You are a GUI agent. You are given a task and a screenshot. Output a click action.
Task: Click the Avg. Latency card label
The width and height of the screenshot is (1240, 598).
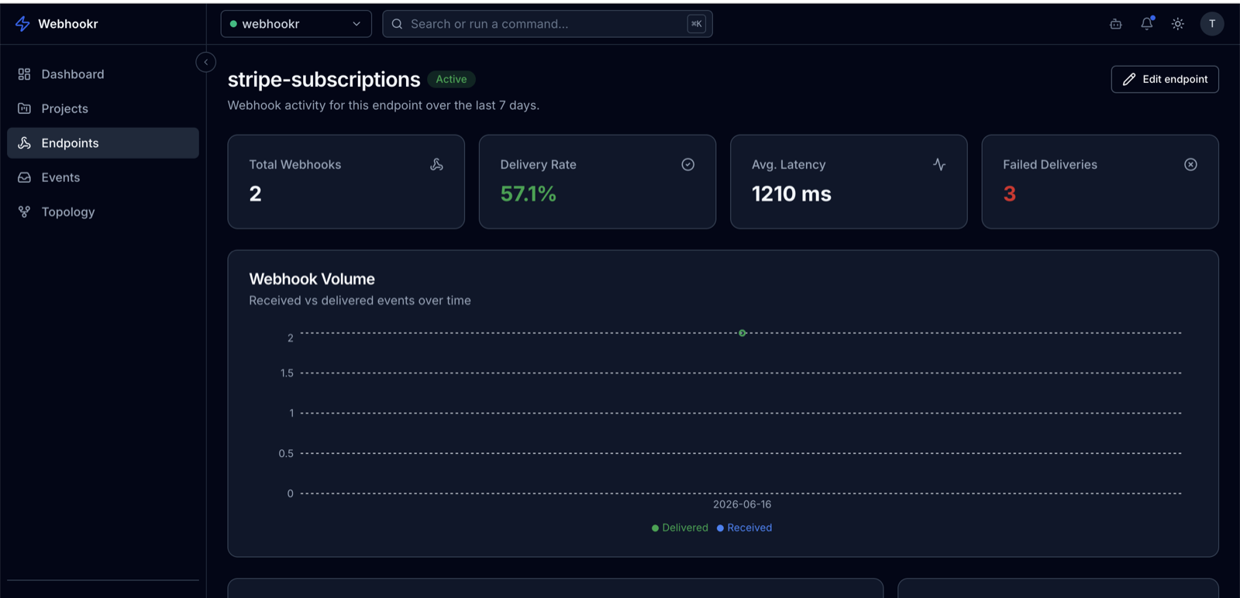(789, 165)
